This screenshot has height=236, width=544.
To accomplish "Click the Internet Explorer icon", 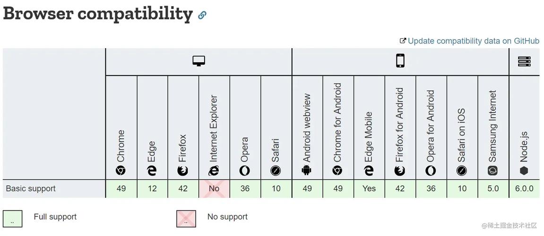I will point(214,171).
